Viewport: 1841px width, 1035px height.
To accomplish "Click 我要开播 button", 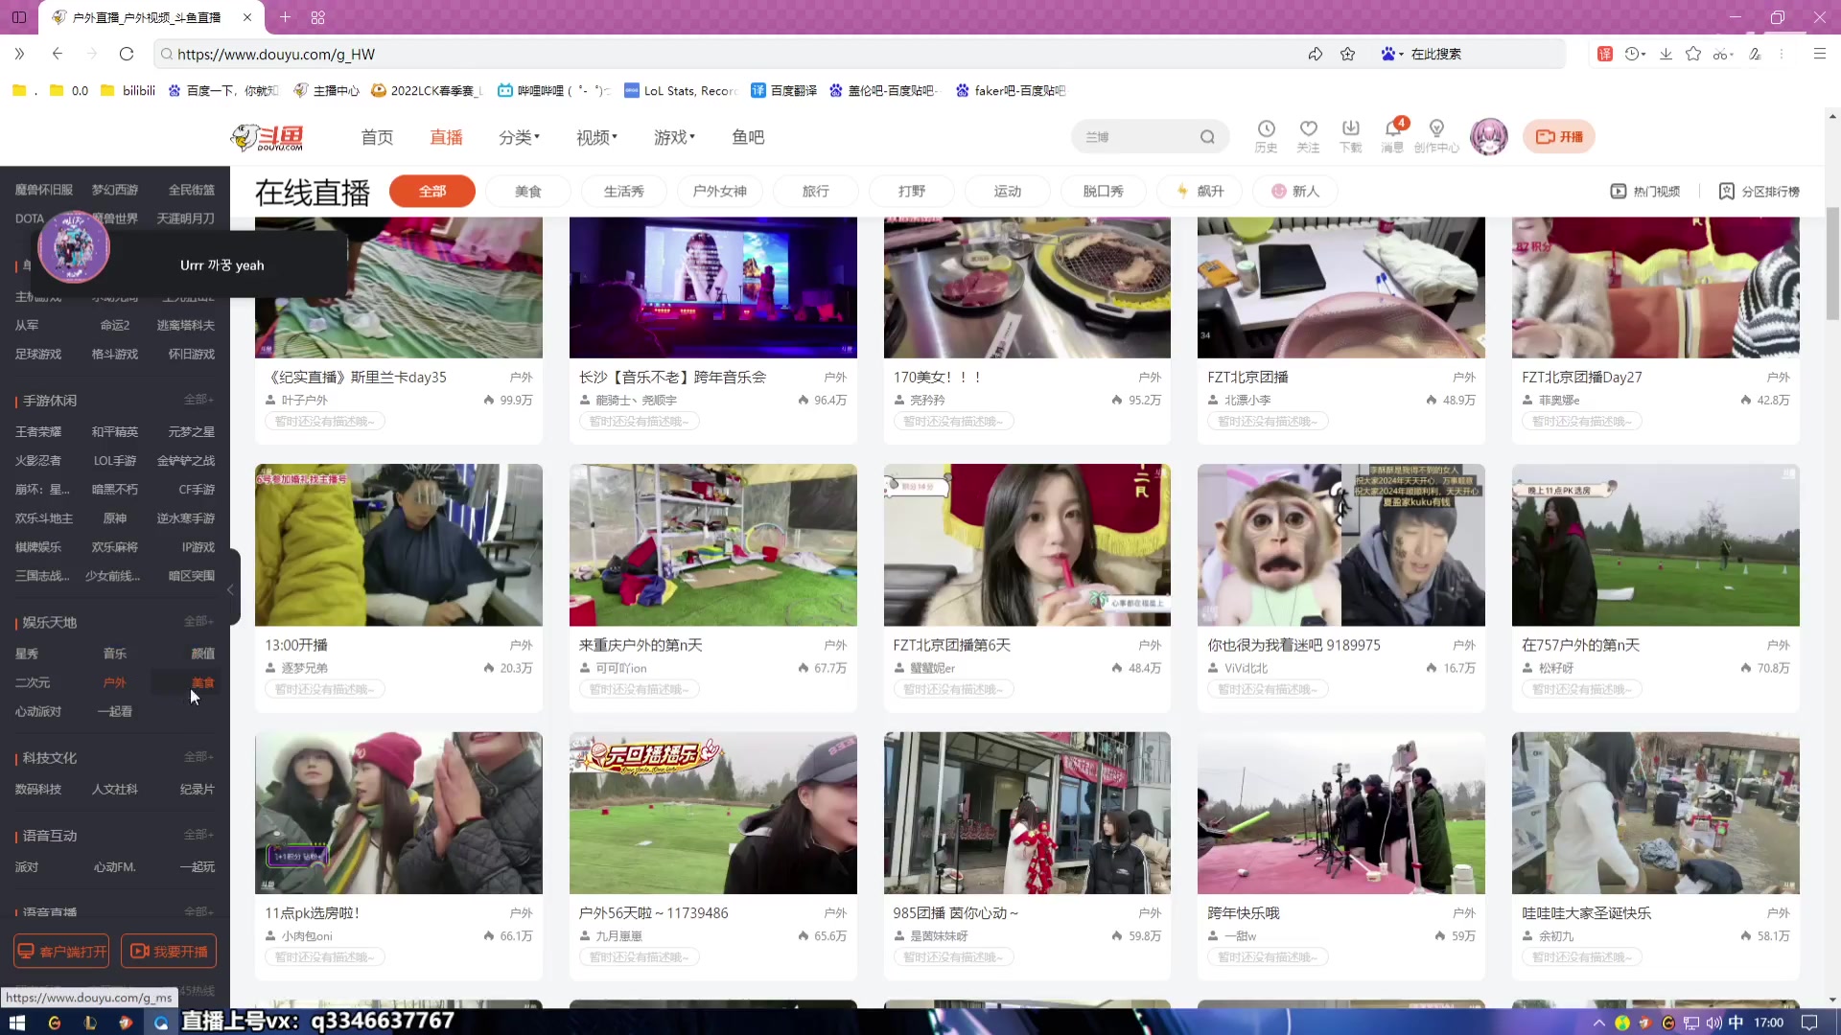I will [169, 952].
